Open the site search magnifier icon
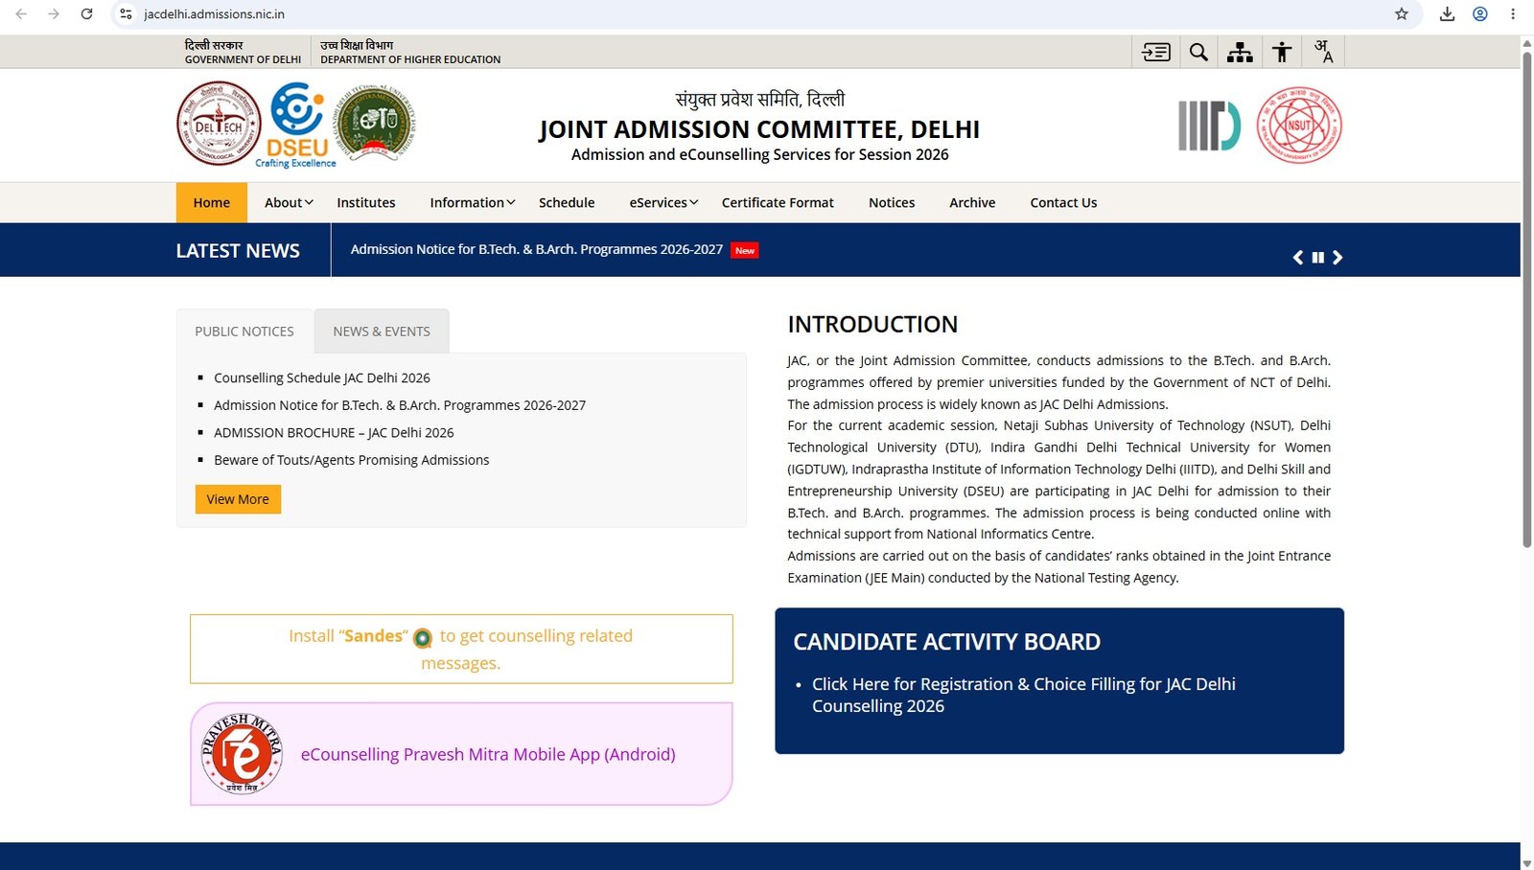This screenshot has height=870, width=1534. (x=1198, y=52)
